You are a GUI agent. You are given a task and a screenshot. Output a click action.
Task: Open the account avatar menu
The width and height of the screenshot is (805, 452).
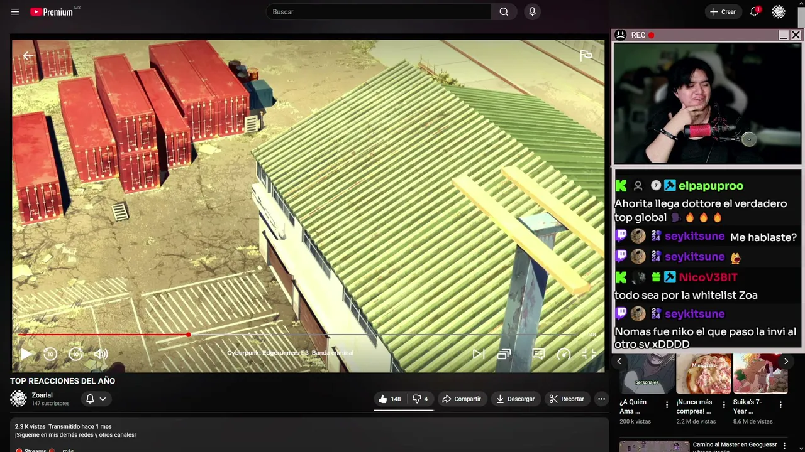click(779, 12)
